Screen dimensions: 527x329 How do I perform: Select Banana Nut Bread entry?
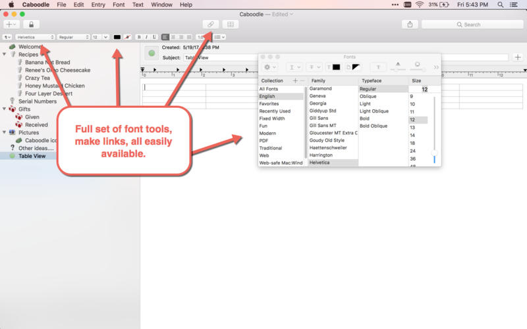coord(47,63)
